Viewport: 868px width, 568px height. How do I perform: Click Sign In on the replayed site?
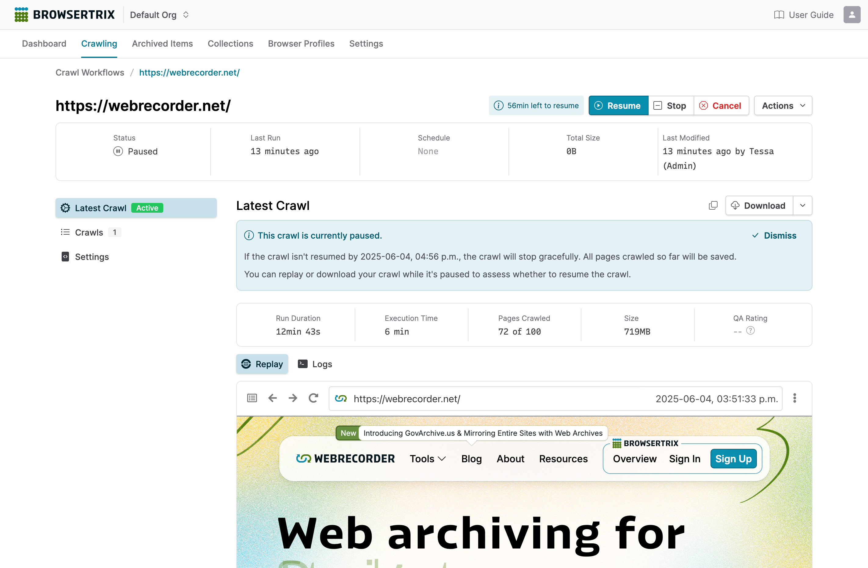684,459
